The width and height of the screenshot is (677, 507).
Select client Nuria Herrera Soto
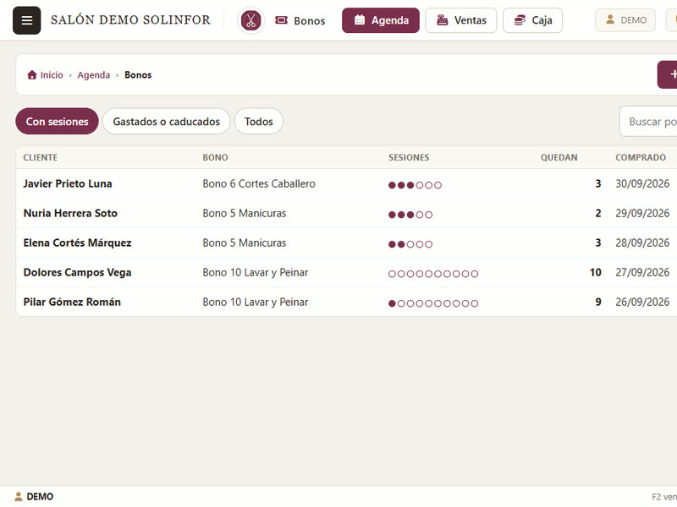pos(70,213)
